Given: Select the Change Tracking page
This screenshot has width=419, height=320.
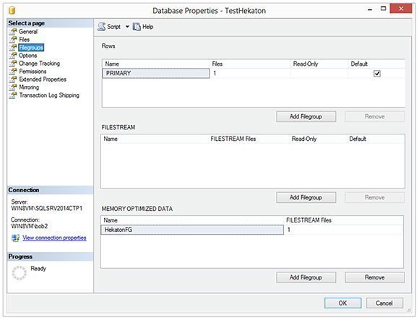Looking at the screenshot, I should pos(39,64).
